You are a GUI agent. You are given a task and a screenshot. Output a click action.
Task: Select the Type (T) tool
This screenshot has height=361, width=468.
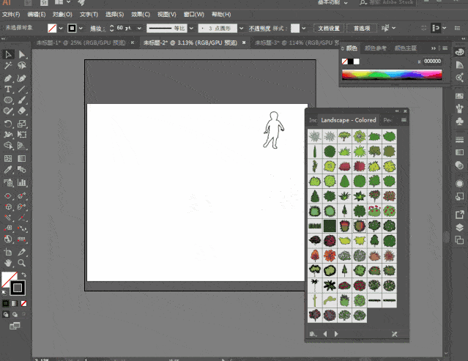tap(8, 89)
